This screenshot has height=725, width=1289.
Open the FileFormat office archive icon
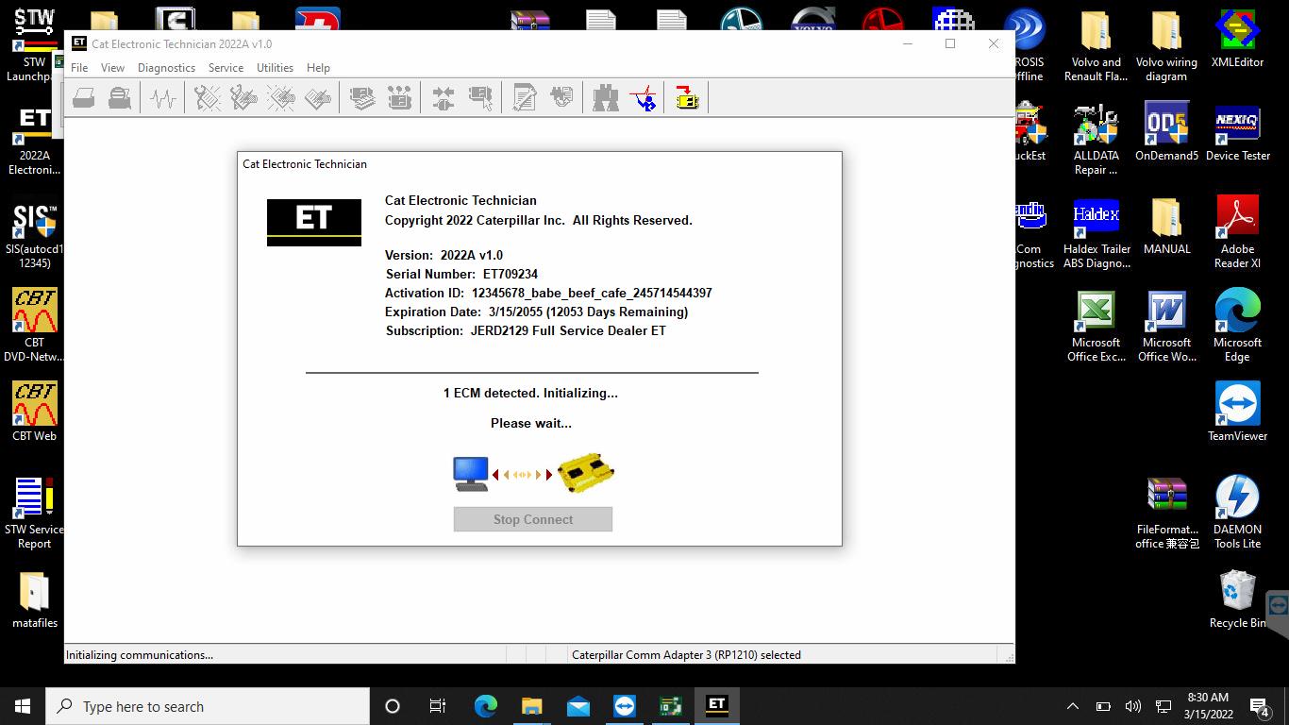1166,514
